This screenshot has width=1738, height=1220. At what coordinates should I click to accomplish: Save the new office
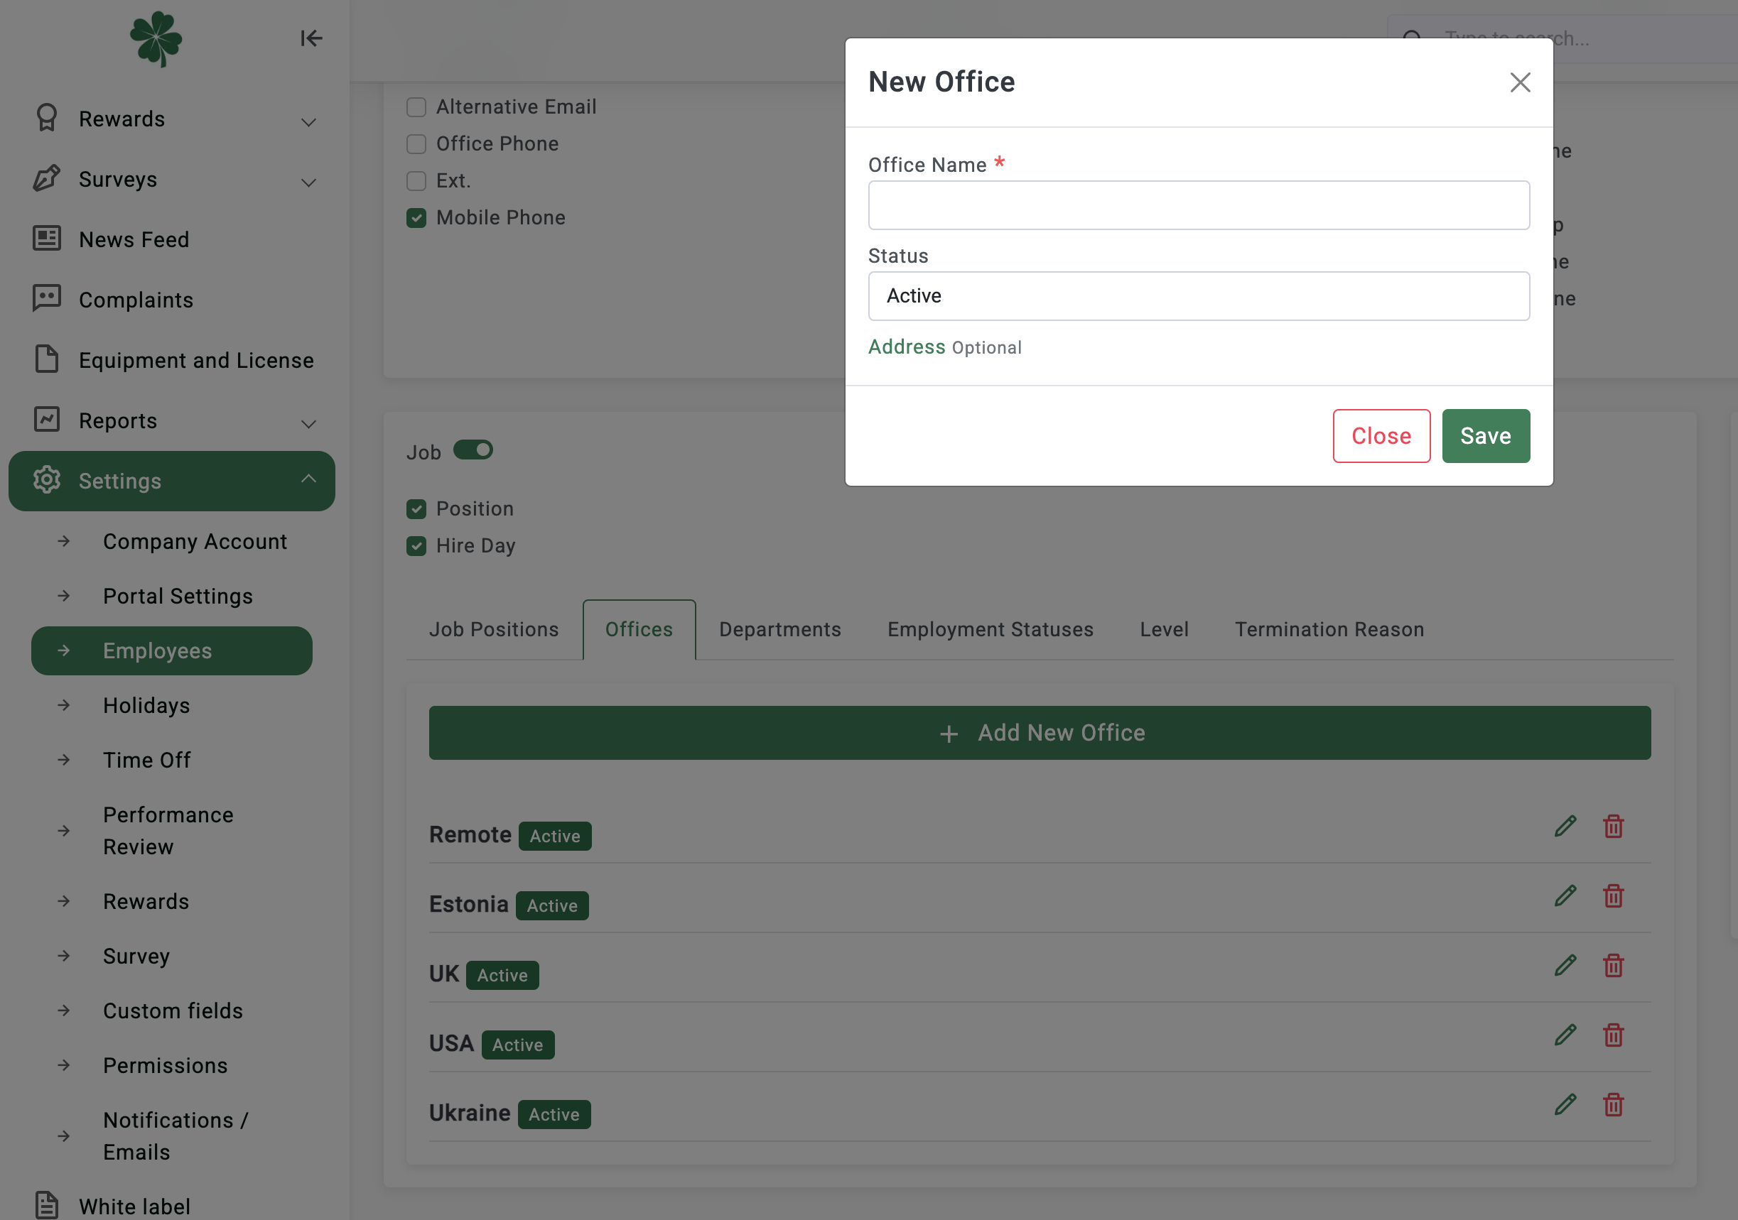1485,435
